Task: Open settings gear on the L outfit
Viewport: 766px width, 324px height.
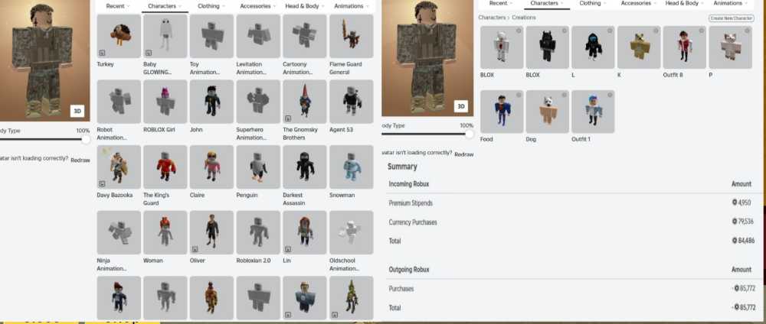Action: [x=610, y=31]
